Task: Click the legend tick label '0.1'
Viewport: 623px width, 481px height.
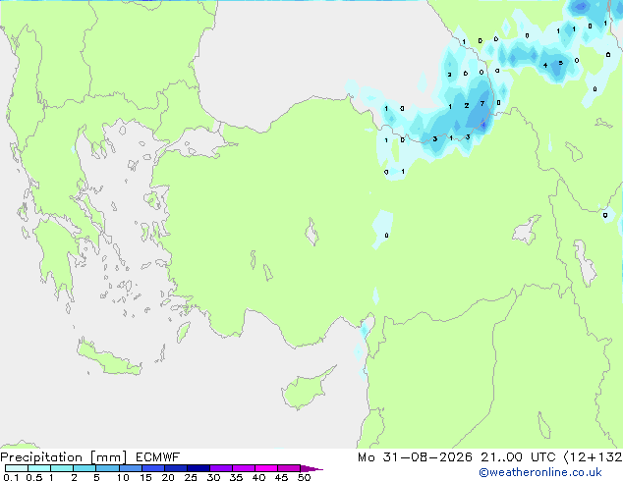Action: coord(11,477)
